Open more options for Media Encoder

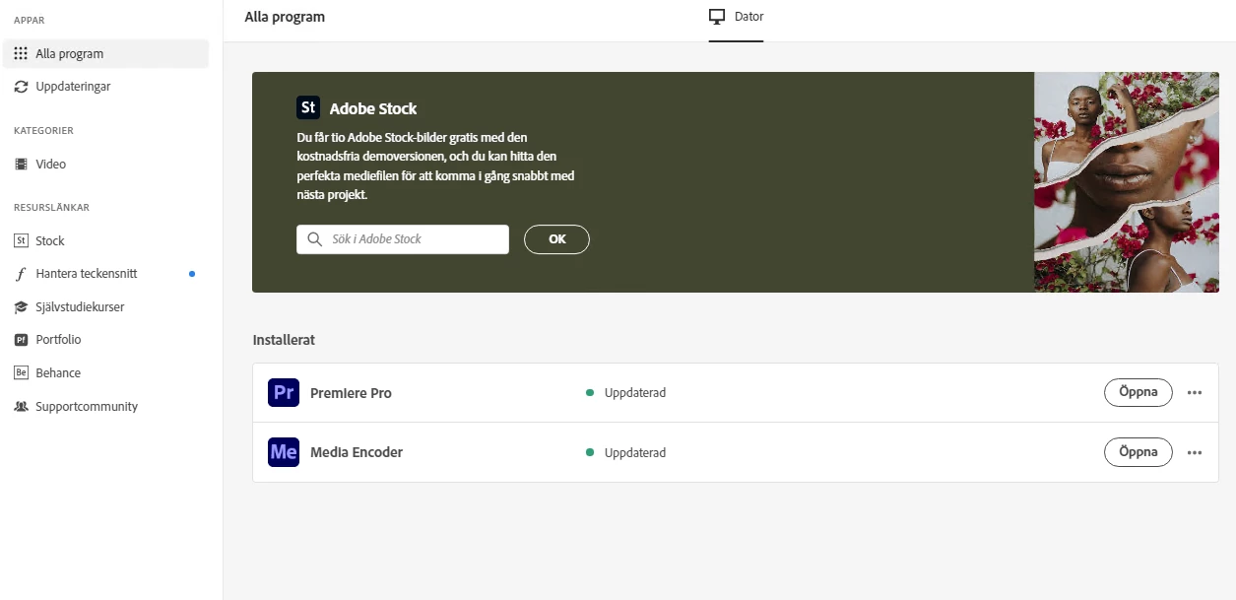1195,453
